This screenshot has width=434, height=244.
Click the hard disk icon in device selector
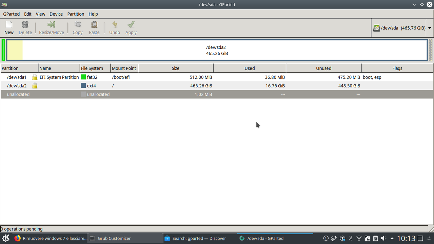(x=376, y=28)
